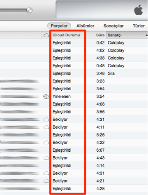Click the cloud icon column header
Screen dimensions: 148x195
point(46,35)
